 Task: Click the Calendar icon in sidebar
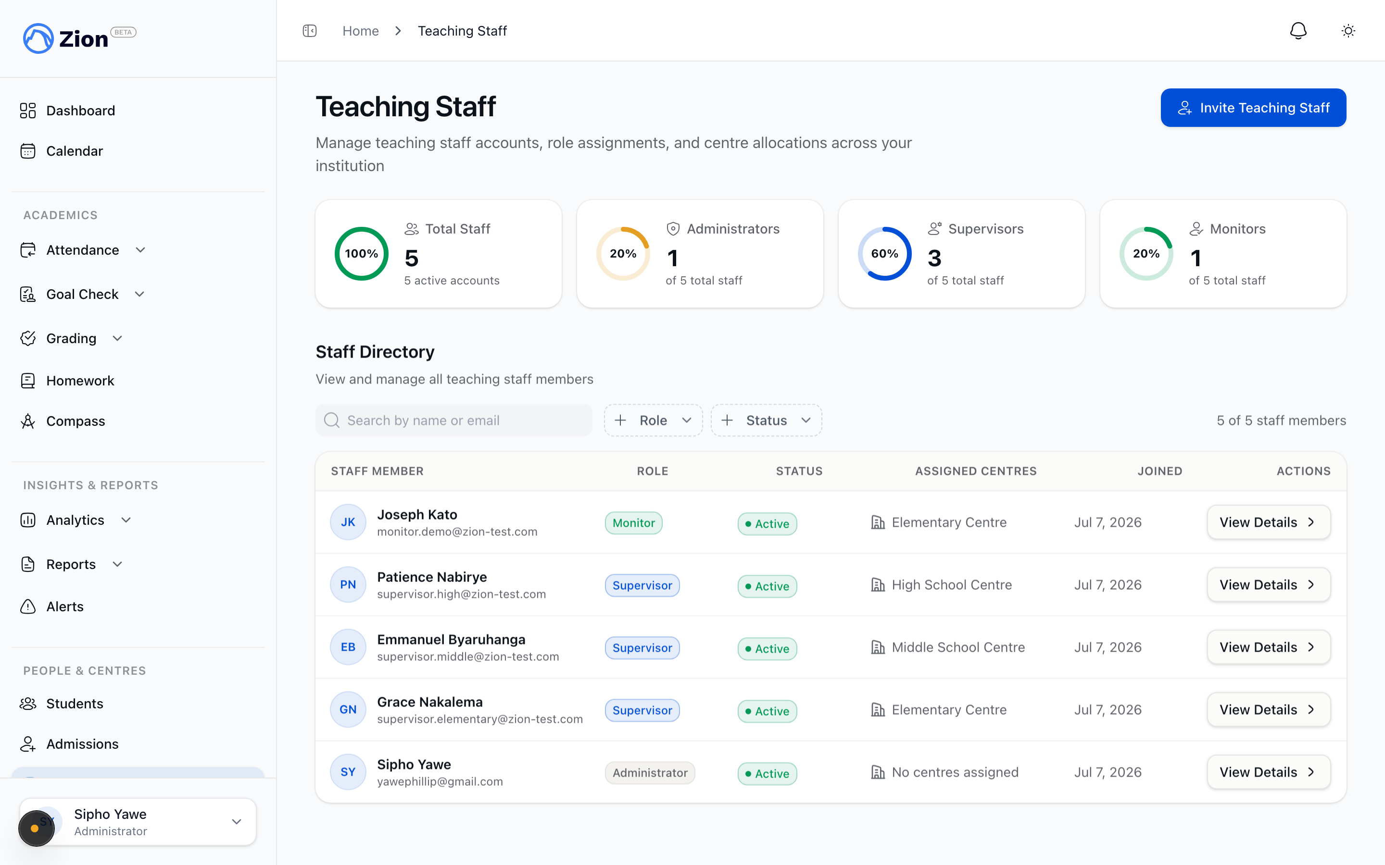pos(27,151)
